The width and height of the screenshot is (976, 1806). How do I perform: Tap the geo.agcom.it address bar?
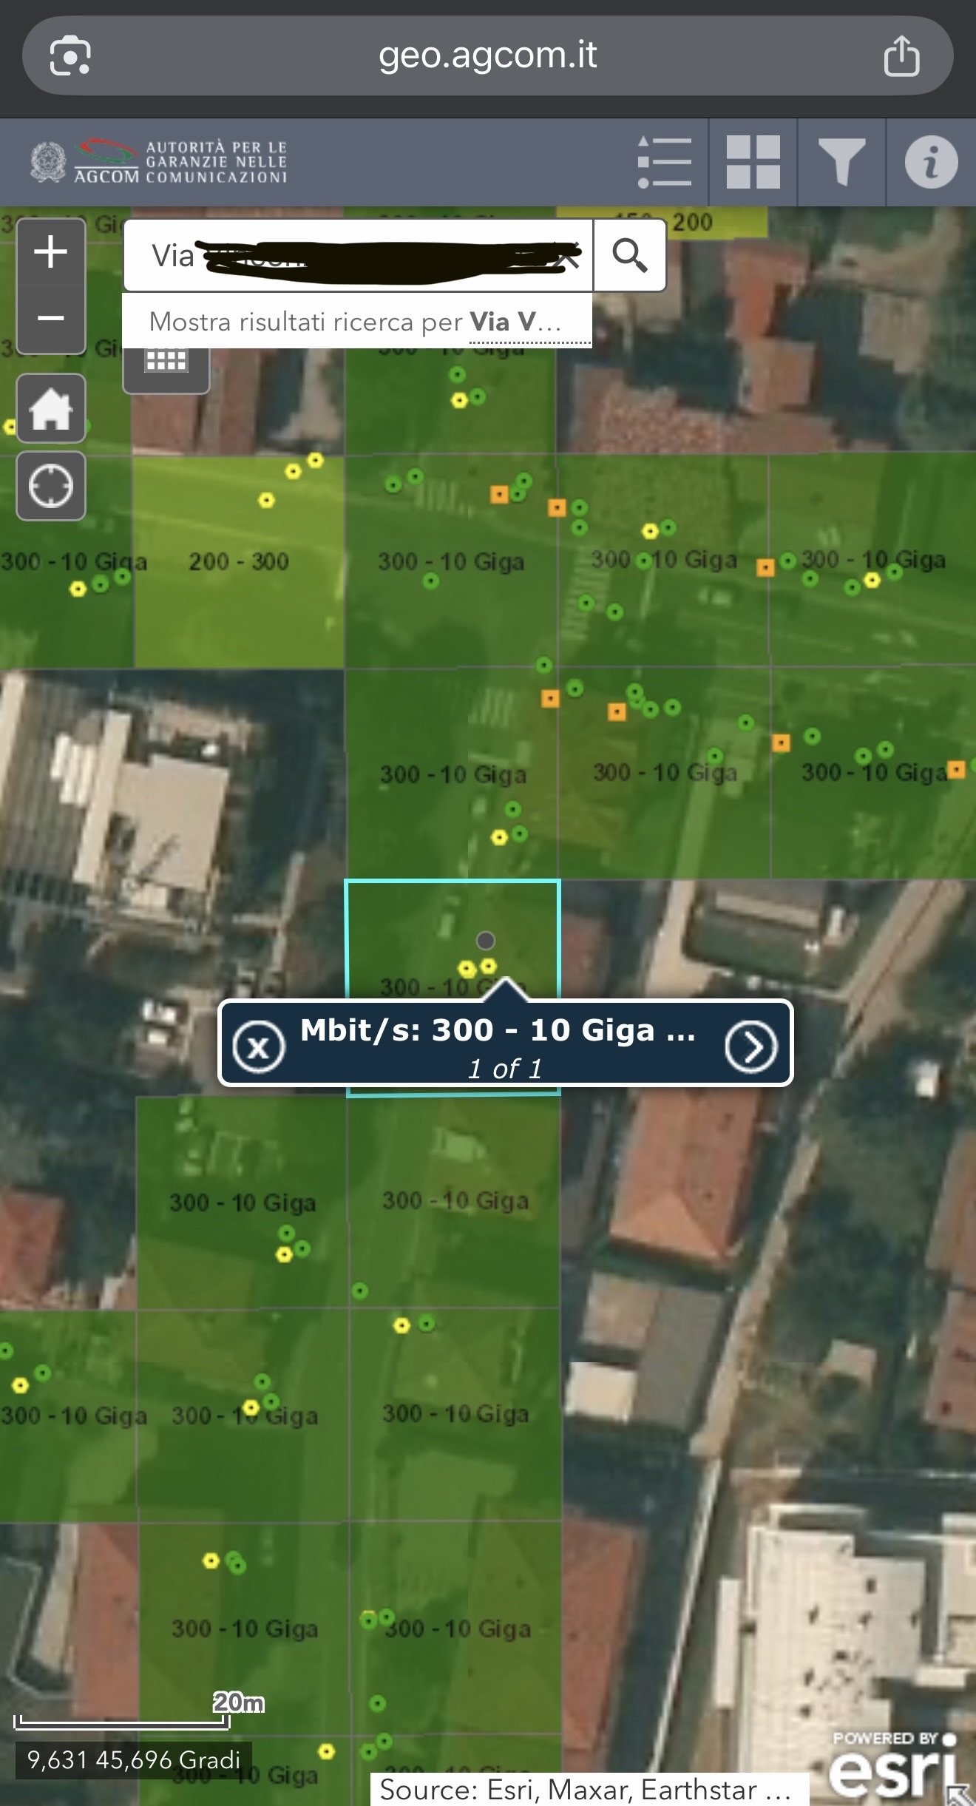pos(488,56)
